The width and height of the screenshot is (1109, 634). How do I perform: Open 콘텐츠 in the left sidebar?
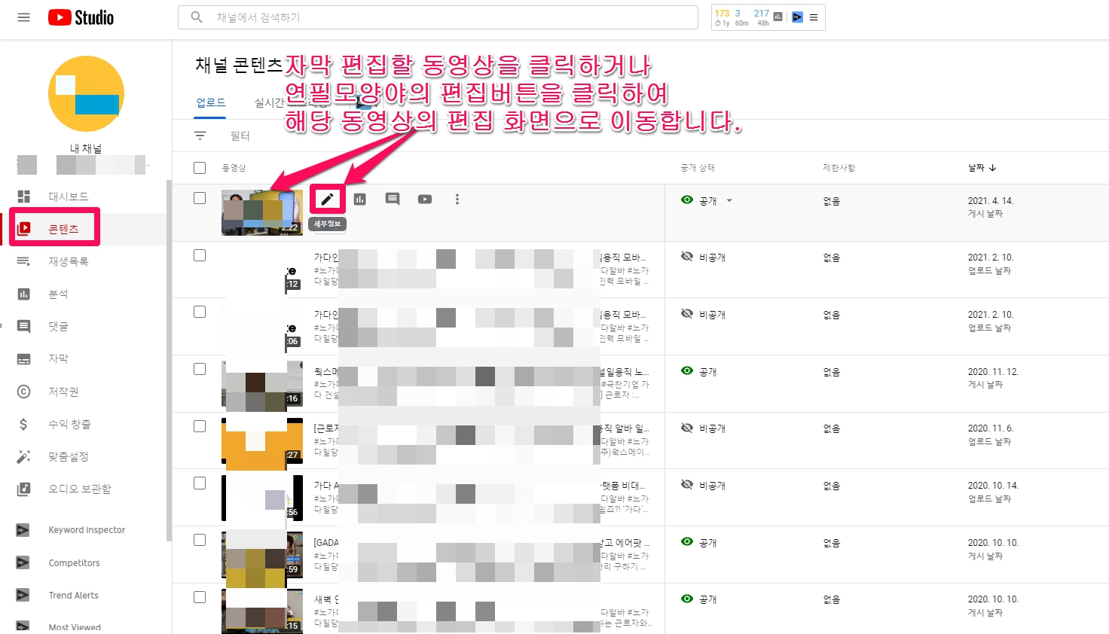[63, 229]
